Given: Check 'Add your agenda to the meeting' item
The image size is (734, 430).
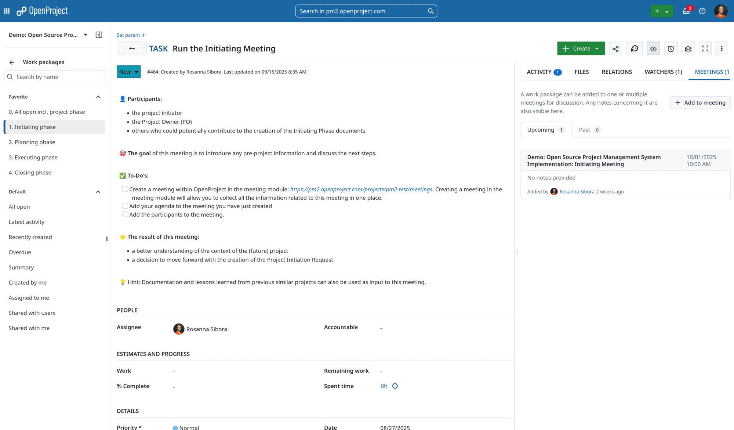Looking at the screenshot, I should [125, 206].
